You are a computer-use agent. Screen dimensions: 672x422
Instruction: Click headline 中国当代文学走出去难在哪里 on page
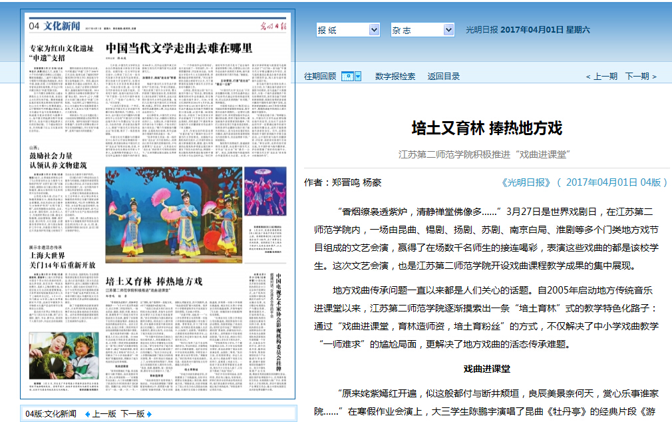click(179, 48)
